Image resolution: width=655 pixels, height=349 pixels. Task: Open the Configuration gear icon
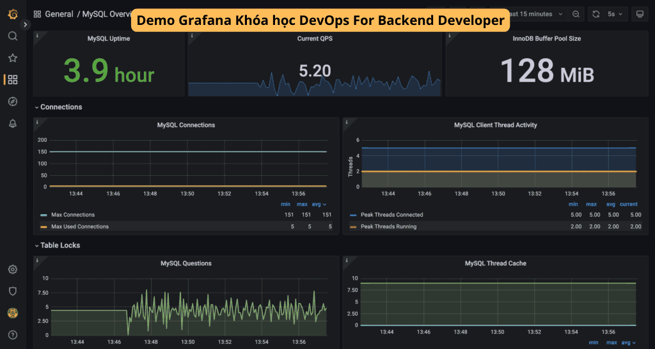[13, 269]
